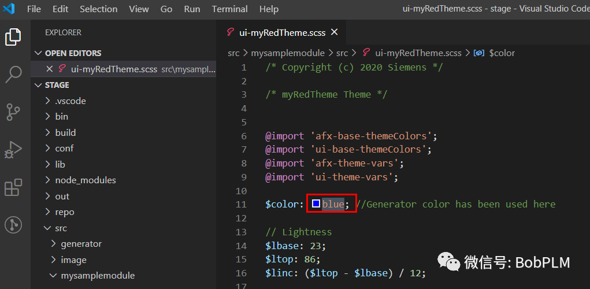Click the $color symbol icon in breadcrumb
590x289 pixels.
[x=478, y=53]
